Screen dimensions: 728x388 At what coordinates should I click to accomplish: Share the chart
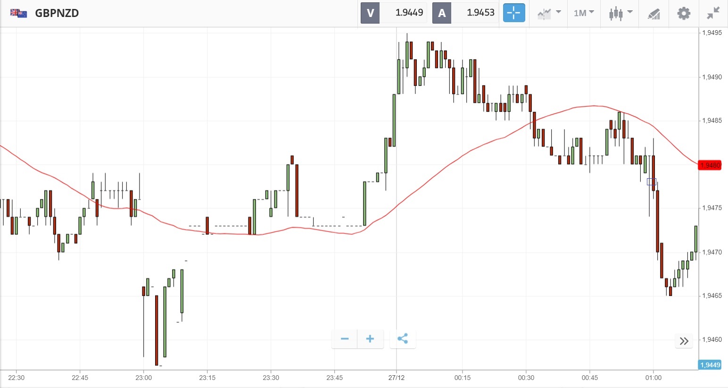(403, 338)
